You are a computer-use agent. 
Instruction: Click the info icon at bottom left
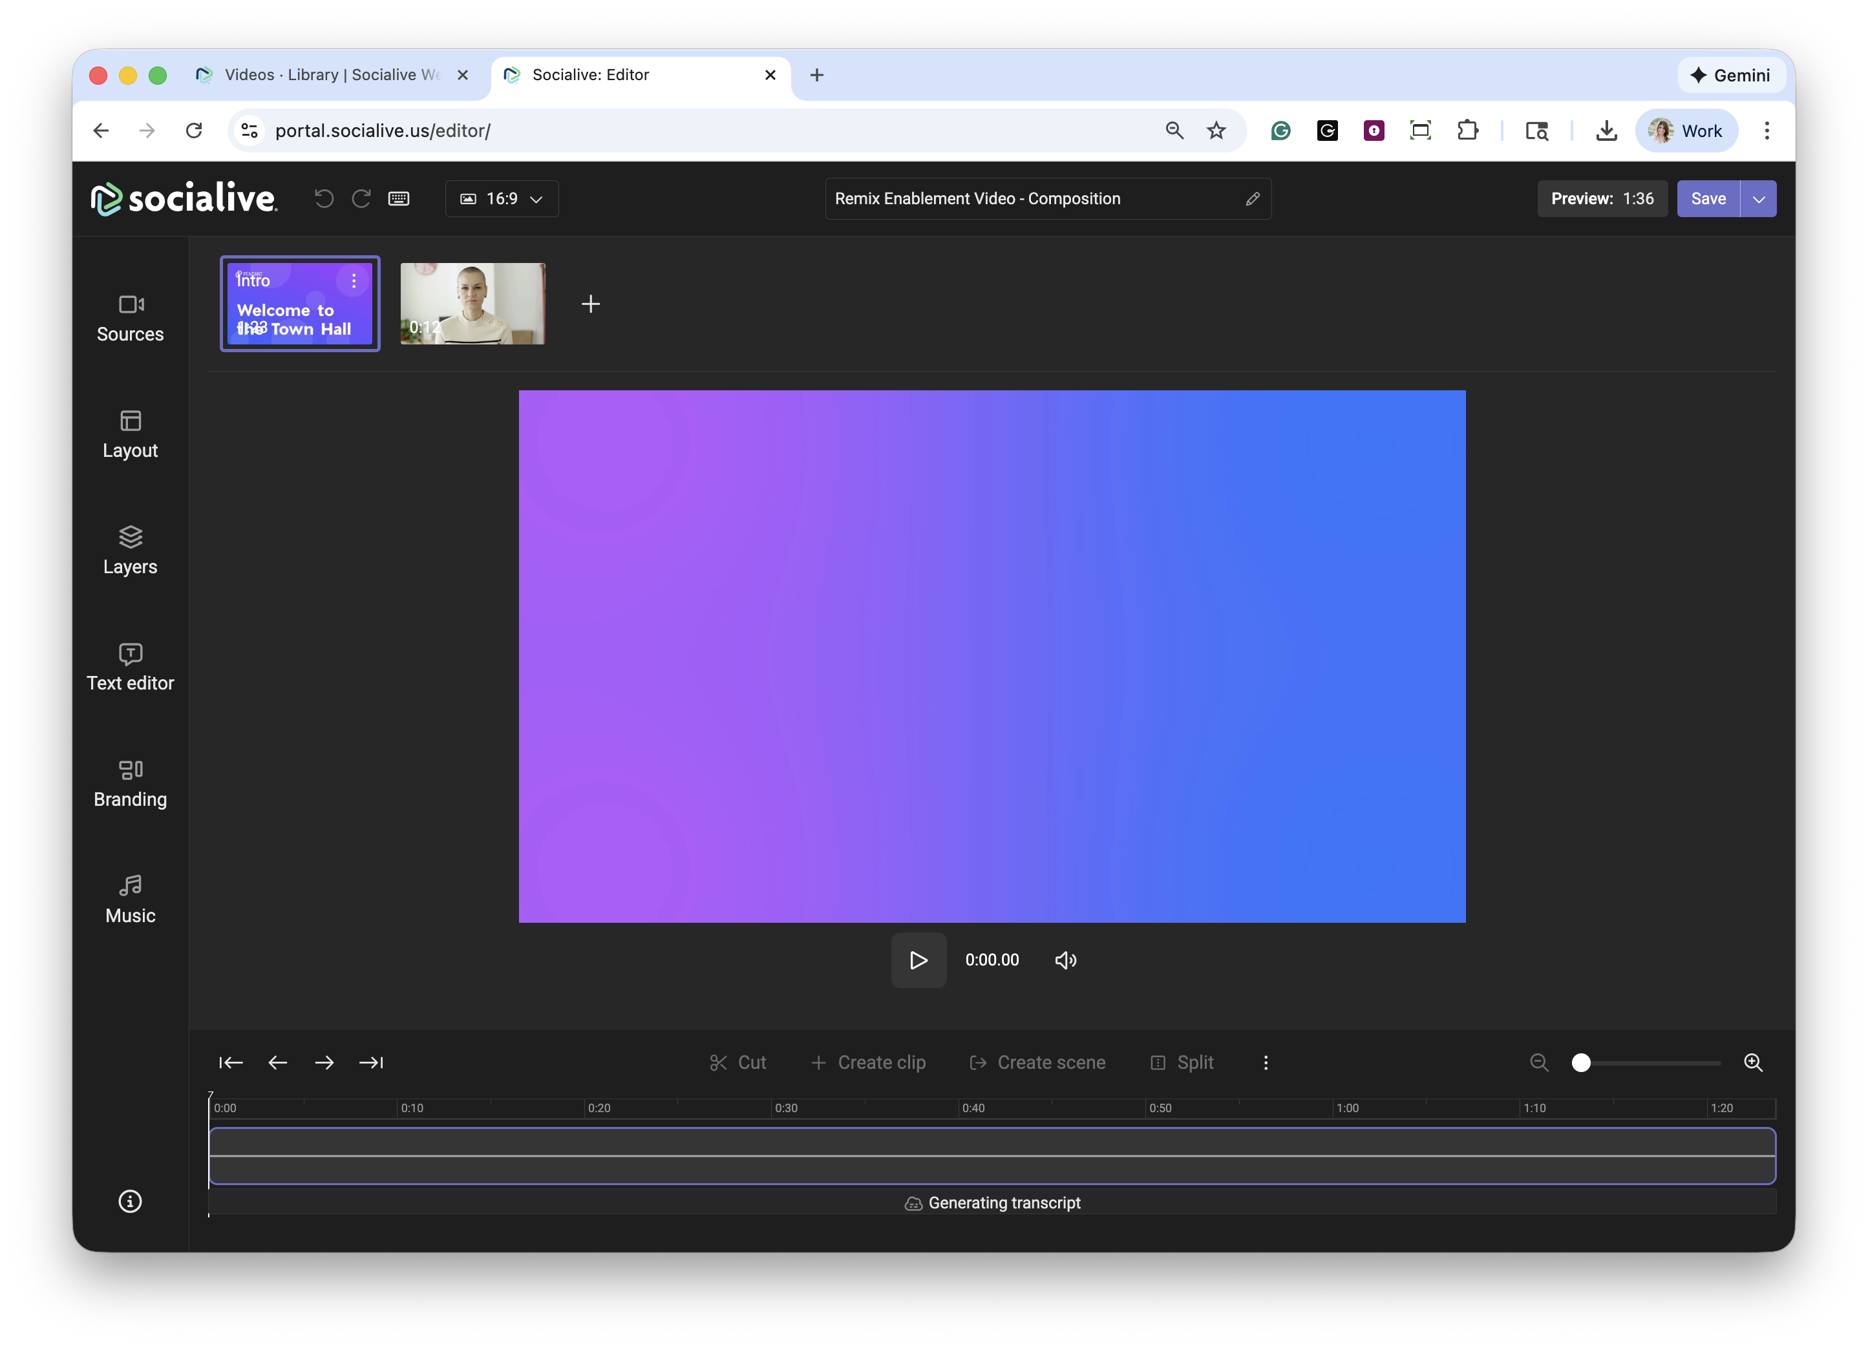pyautogui.click(x=130, y=1201)
